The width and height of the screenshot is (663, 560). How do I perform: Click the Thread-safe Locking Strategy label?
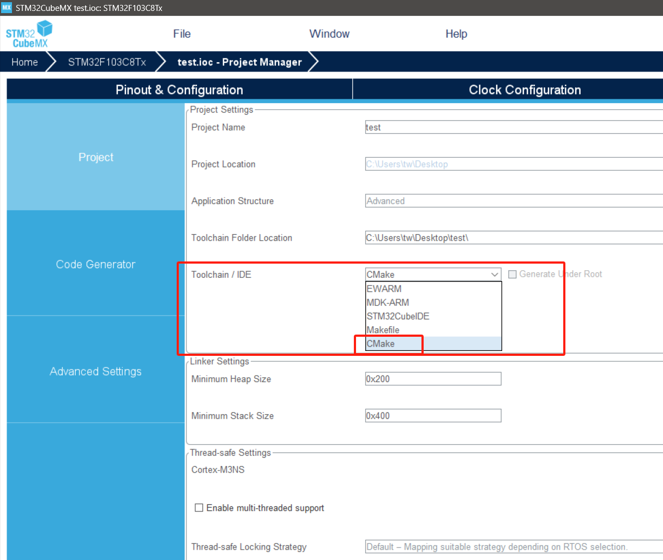point(249,547)
